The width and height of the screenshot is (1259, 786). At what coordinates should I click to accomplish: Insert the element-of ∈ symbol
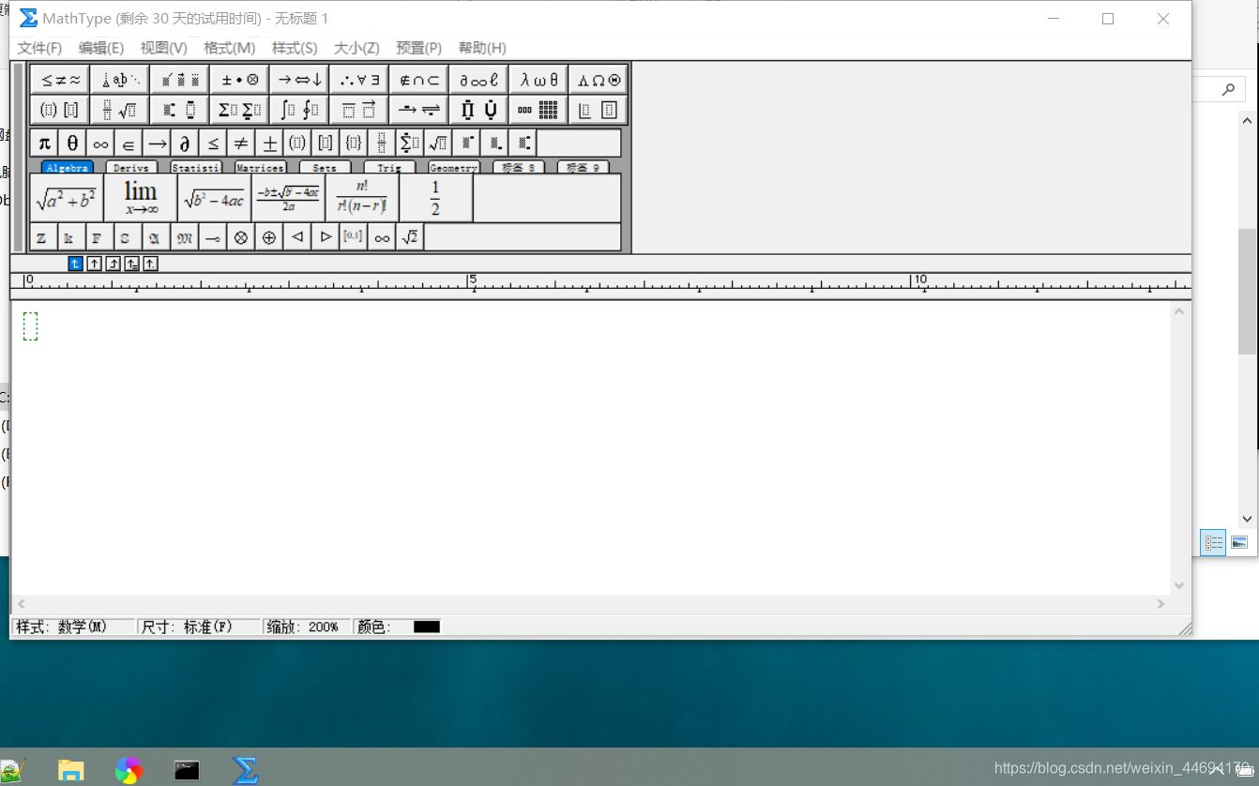(x=129, y=144)
